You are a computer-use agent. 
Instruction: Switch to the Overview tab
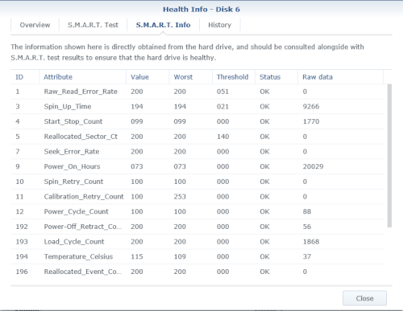pos(35,25)
